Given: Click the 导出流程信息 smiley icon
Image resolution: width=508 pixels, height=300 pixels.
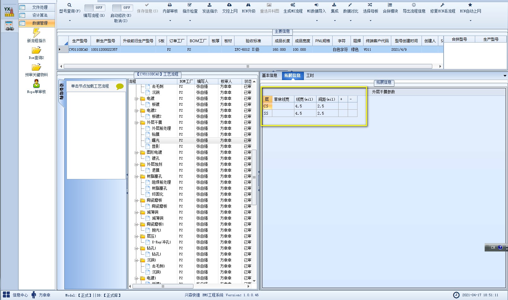Looking at the screenshot, I should point(414,5).
